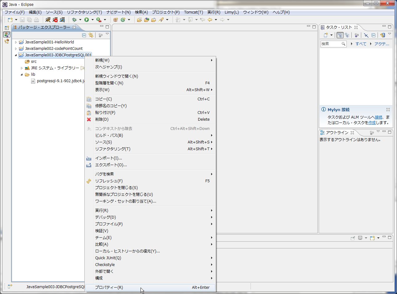
Task: Toggle categorized view in Task List toolbar
Action: pos(340,35)
